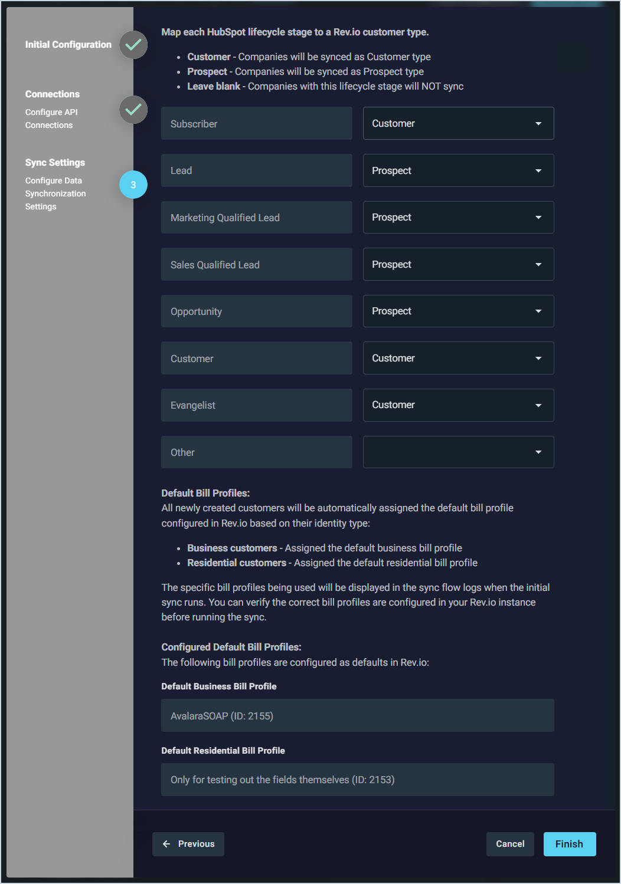Click the left arrow on Previous

166,844
